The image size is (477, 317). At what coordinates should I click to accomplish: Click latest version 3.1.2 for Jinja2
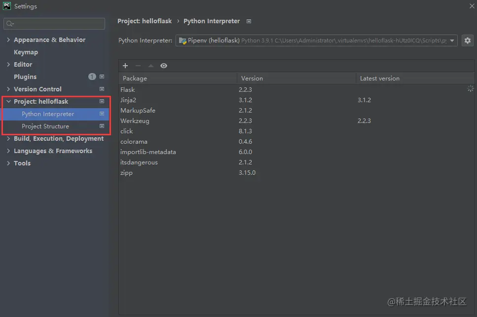[x=364, y=100]
